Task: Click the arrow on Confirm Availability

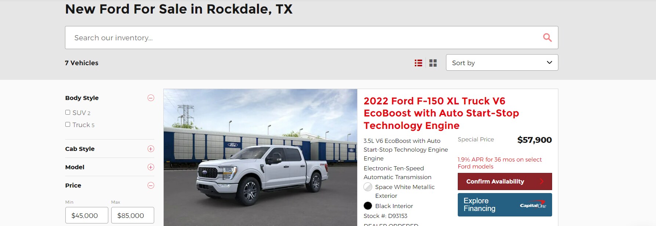Action: point(542,181)
